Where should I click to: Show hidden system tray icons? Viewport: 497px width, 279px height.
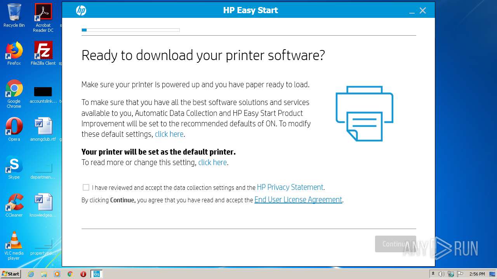click(433, 274)
